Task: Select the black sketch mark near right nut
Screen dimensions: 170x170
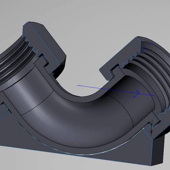Action: pyautogui.click(x=152, y=128)
